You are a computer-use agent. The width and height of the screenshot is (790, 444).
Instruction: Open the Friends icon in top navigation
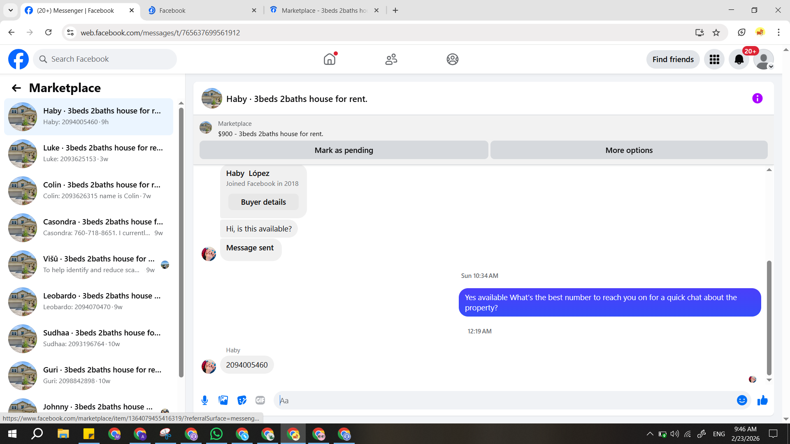pos(391,59)
